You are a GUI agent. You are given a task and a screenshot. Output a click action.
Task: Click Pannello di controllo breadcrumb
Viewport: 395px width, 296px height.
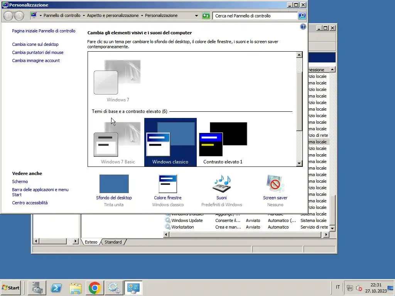click(x=62, y=15)
